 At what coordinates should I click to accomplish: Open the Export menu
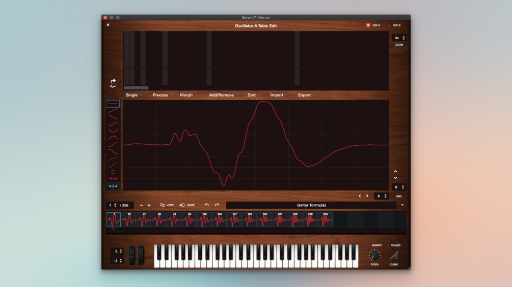307,95
